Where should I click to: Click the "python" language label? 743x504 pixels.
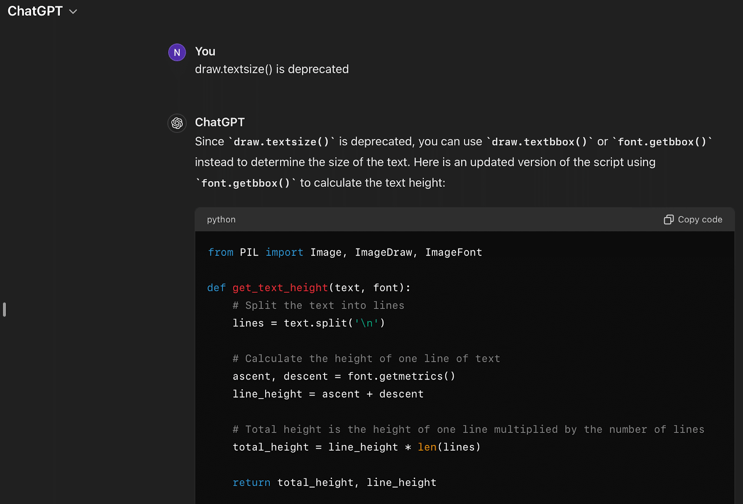point(221,220)
